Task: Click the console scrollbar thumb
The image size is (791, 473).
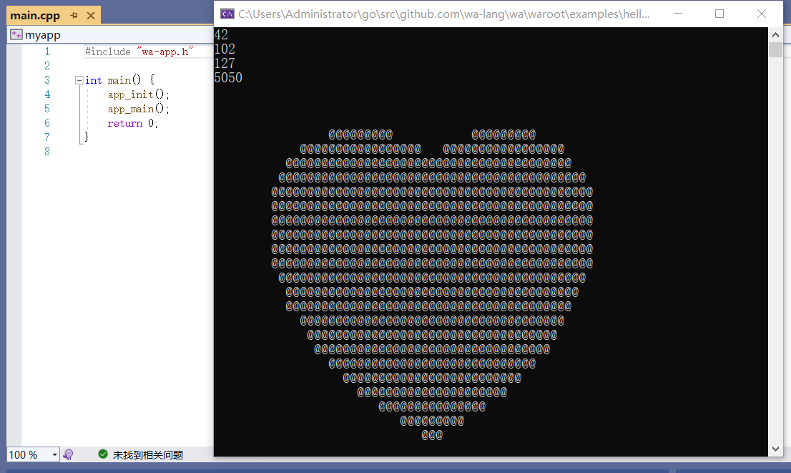Action: 775,49
